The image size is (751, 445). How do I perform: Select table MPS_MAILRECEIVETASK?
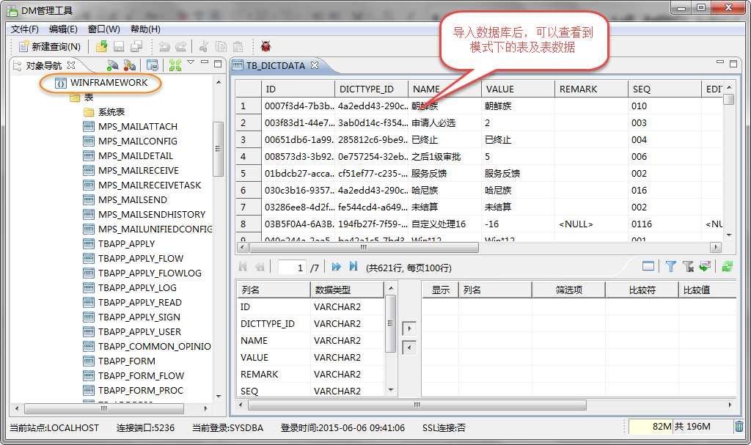point(142,185)
